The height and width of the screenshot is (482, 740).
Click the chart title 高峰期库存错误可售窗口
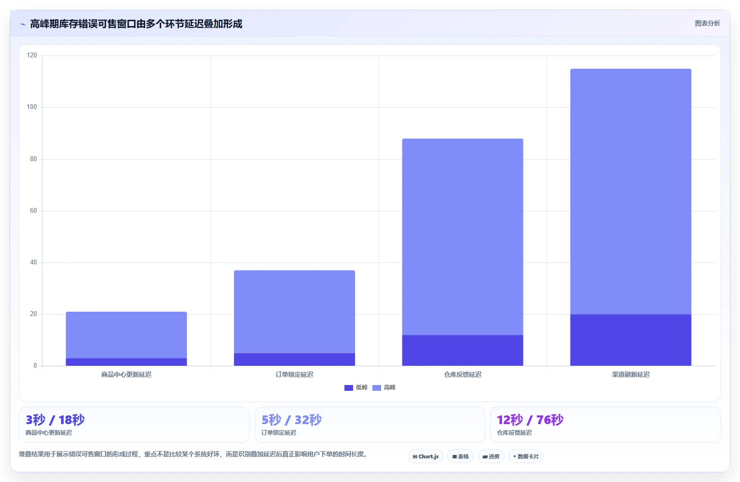click(136, 24)
